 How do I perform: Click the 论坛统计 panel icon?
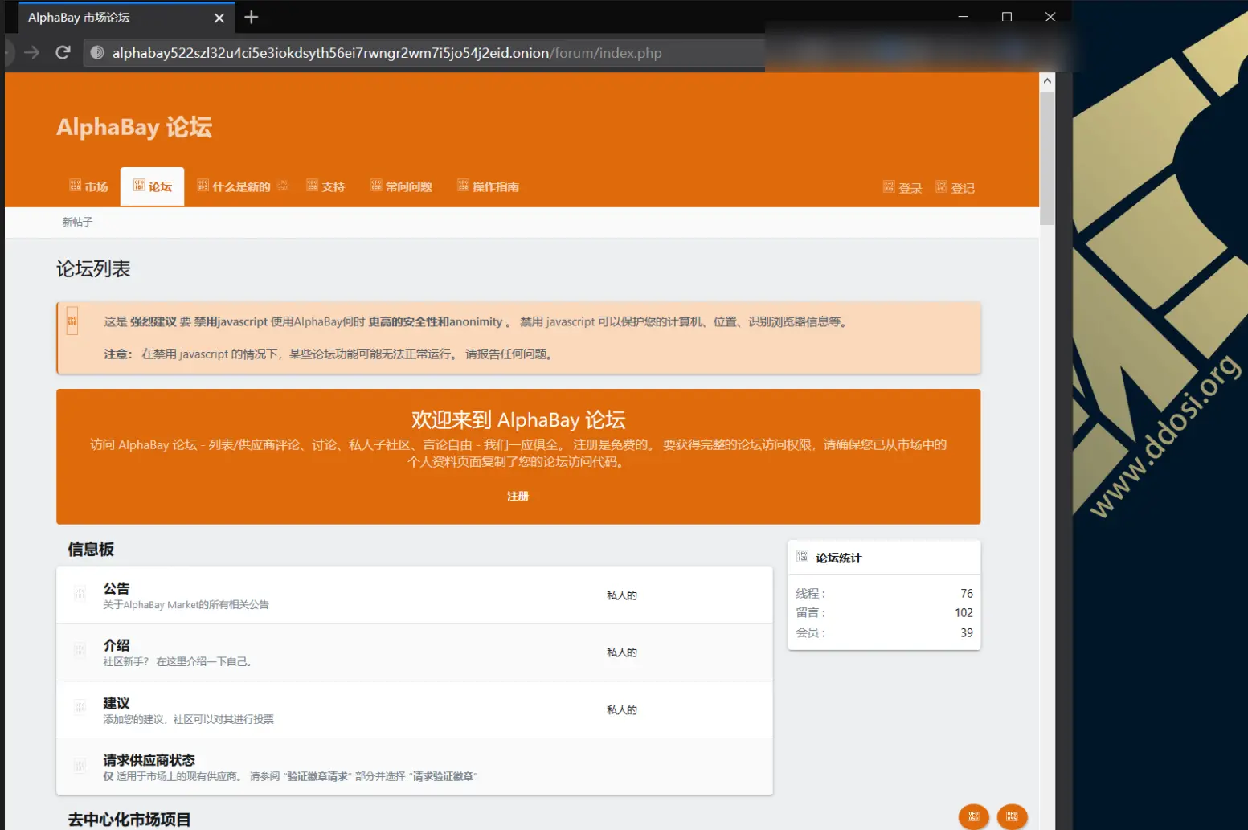(802, 556)
